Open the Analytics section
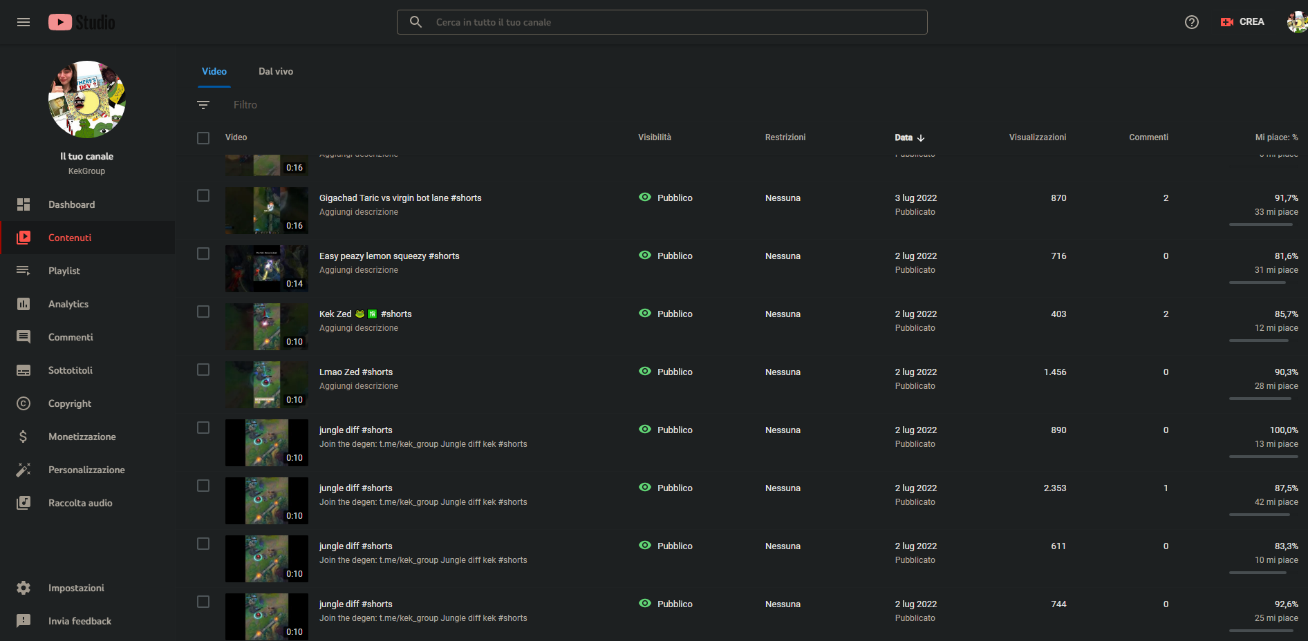The image size is (1308, 641). [87, 304]
